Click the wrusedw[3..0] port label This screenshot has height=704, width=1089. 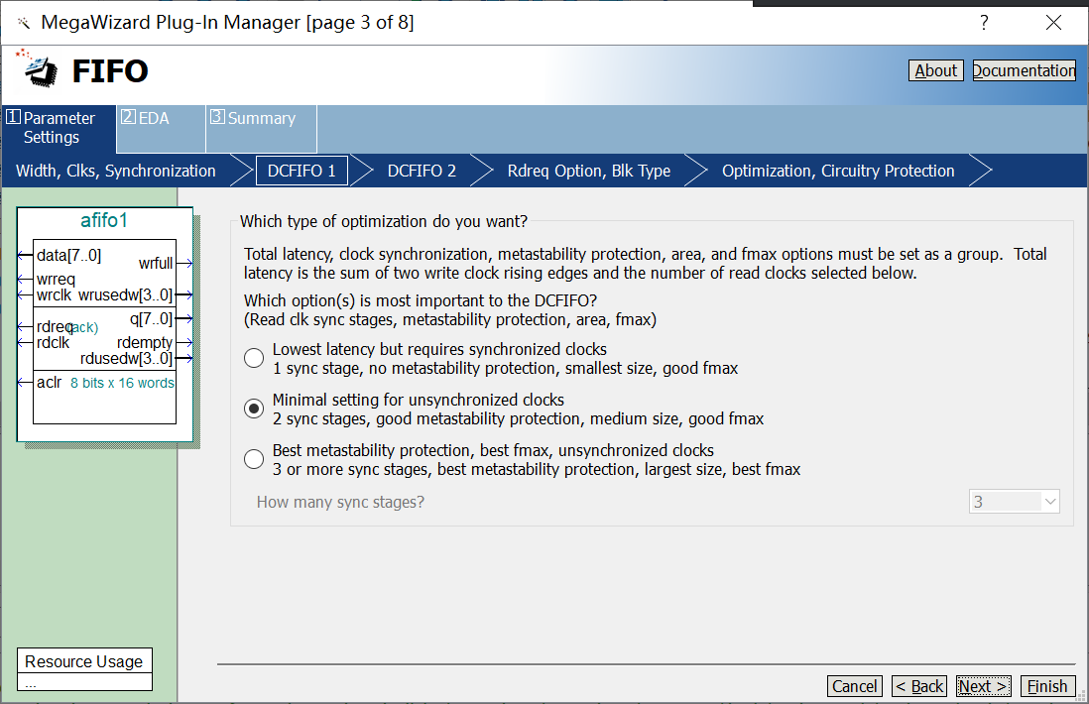125,295
